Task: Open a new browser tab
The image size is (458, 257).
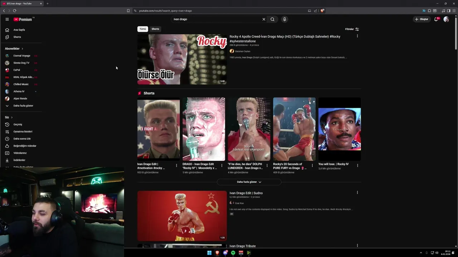Action: pos(47,4)
